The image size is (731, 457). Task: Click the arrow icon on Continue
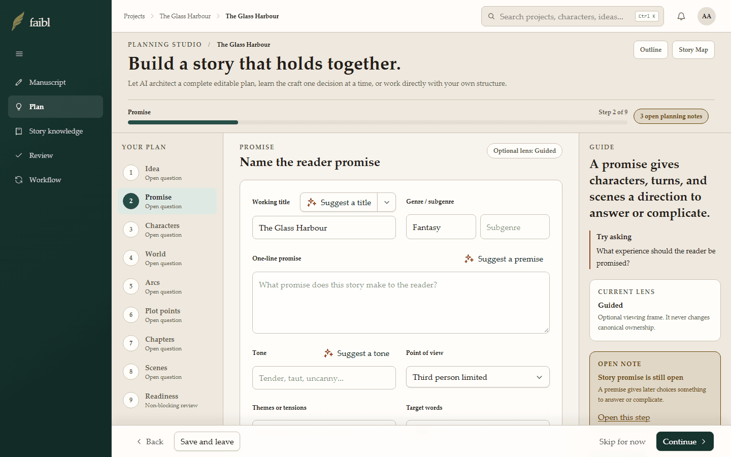(704, 442)
